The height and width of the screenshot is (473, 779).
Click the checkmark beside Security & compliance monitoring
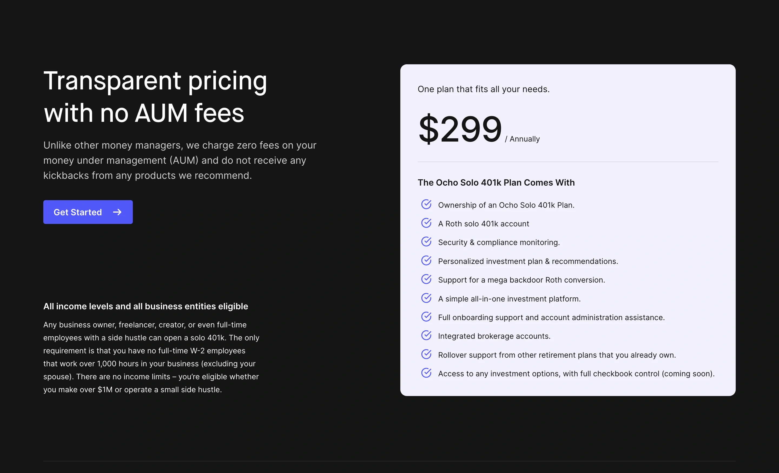tap(426, 241)
